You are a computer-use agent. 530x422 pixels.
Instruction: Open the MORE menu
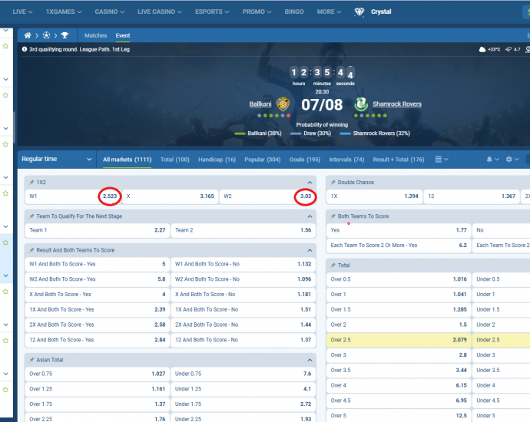tap(329, 12)
